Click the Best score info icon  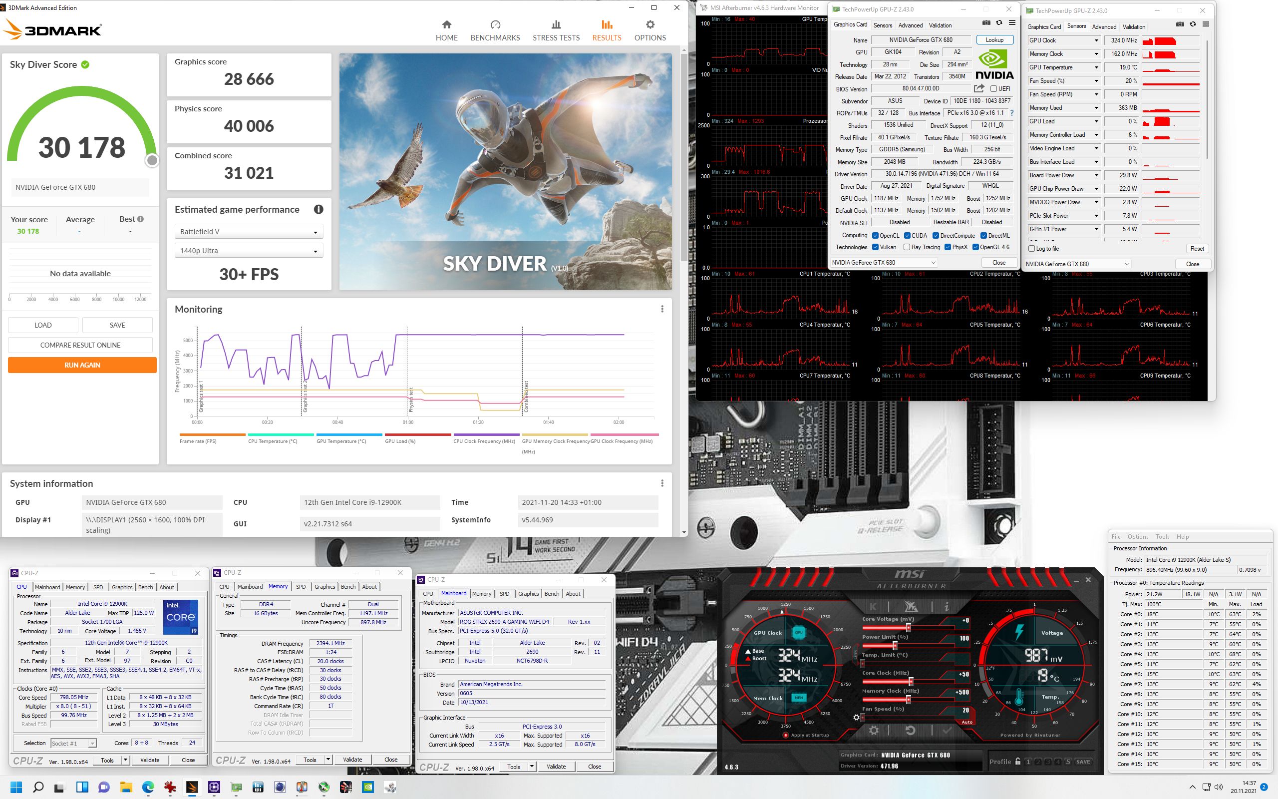point(140,219)
